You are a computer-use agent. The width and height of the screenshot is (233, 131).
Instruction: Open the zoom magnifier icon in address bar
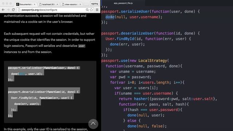click(x=87, y=10)
